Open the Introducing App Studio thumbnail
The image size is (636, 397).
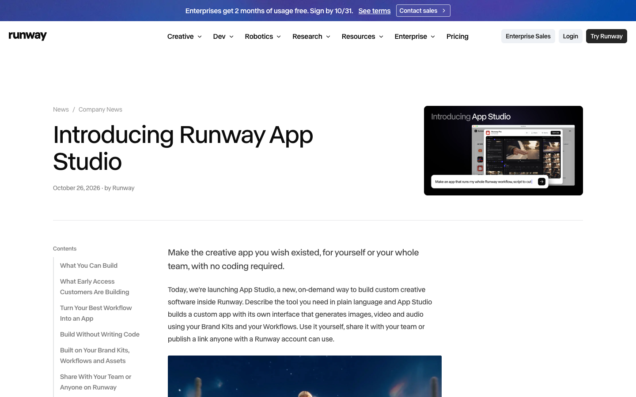click(503, 150)
